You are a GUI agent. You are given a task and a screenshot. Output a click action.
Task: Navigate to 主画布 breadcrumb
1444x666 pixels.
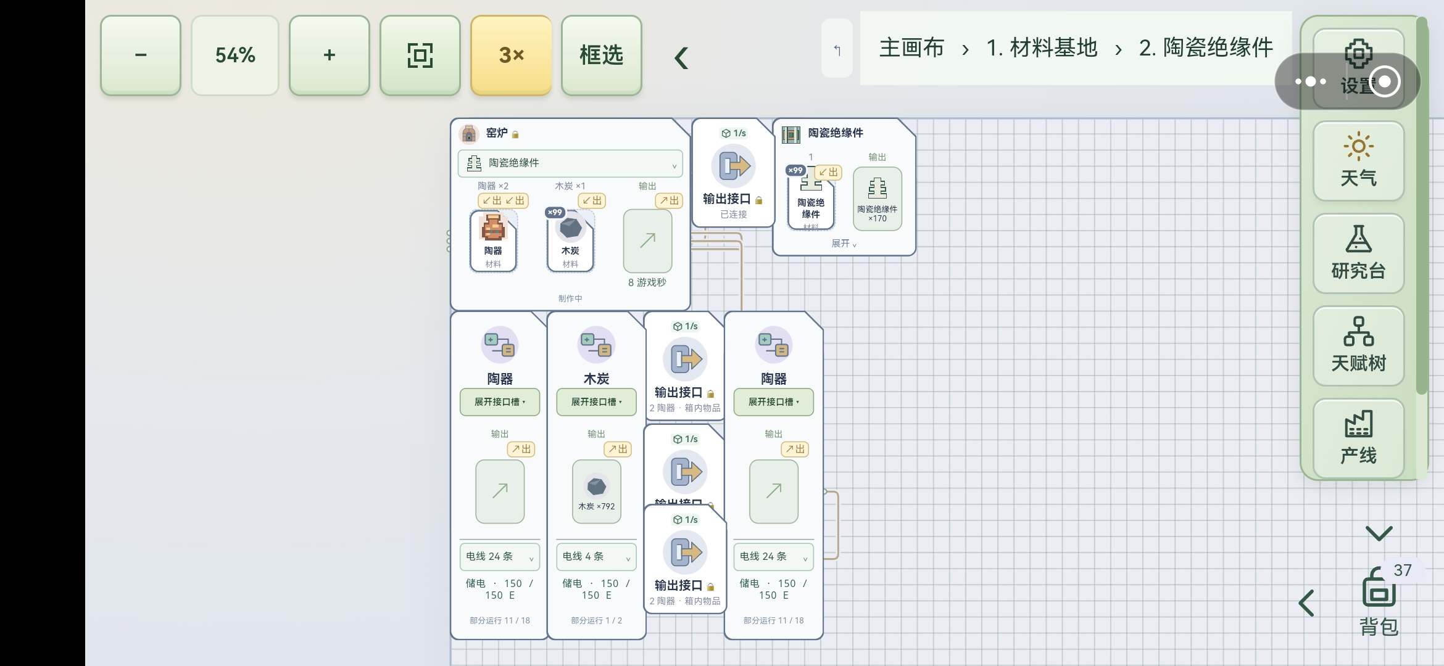tap(912, 47)
